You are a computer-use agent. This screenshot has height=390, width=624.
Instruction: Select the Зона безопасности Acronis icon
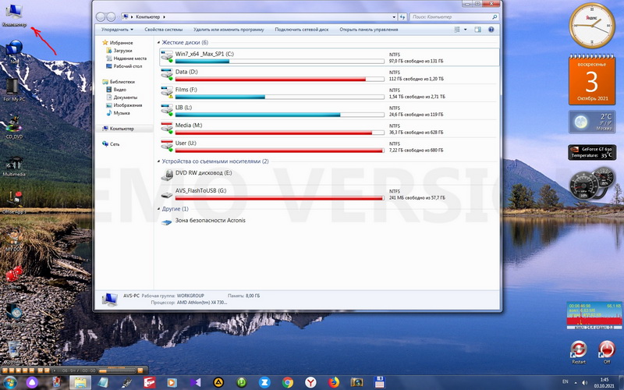pyautogui.click(x=166, y=222)
